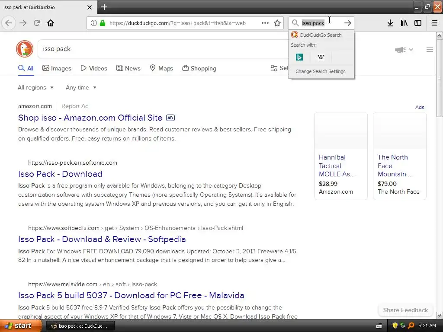Search with Bing engine icon
The width and height of the screenshot is (443, 332).
tap(299, 57)
